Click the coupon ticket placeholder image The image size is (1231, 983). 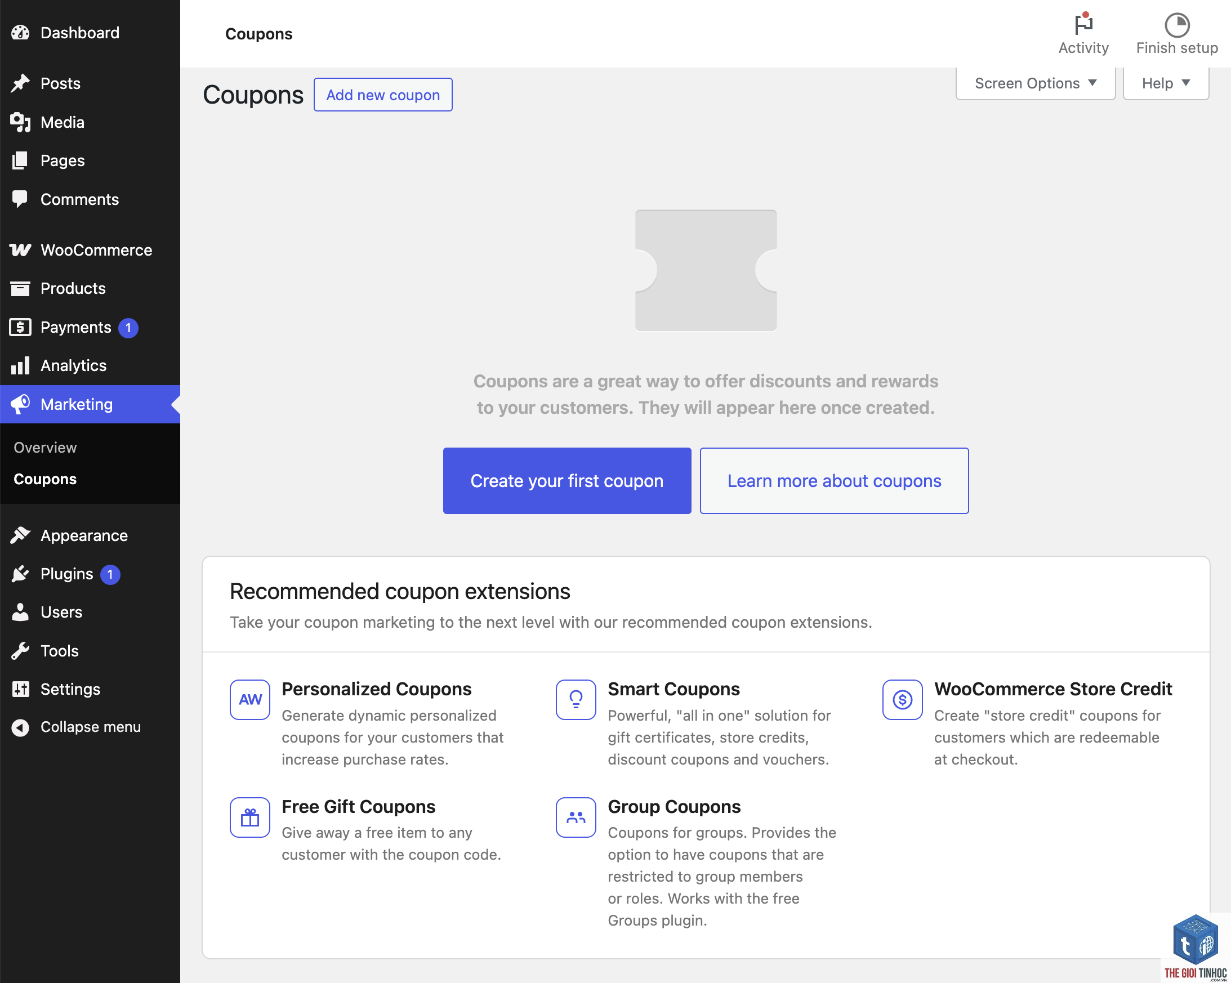(x=706, y=270)
